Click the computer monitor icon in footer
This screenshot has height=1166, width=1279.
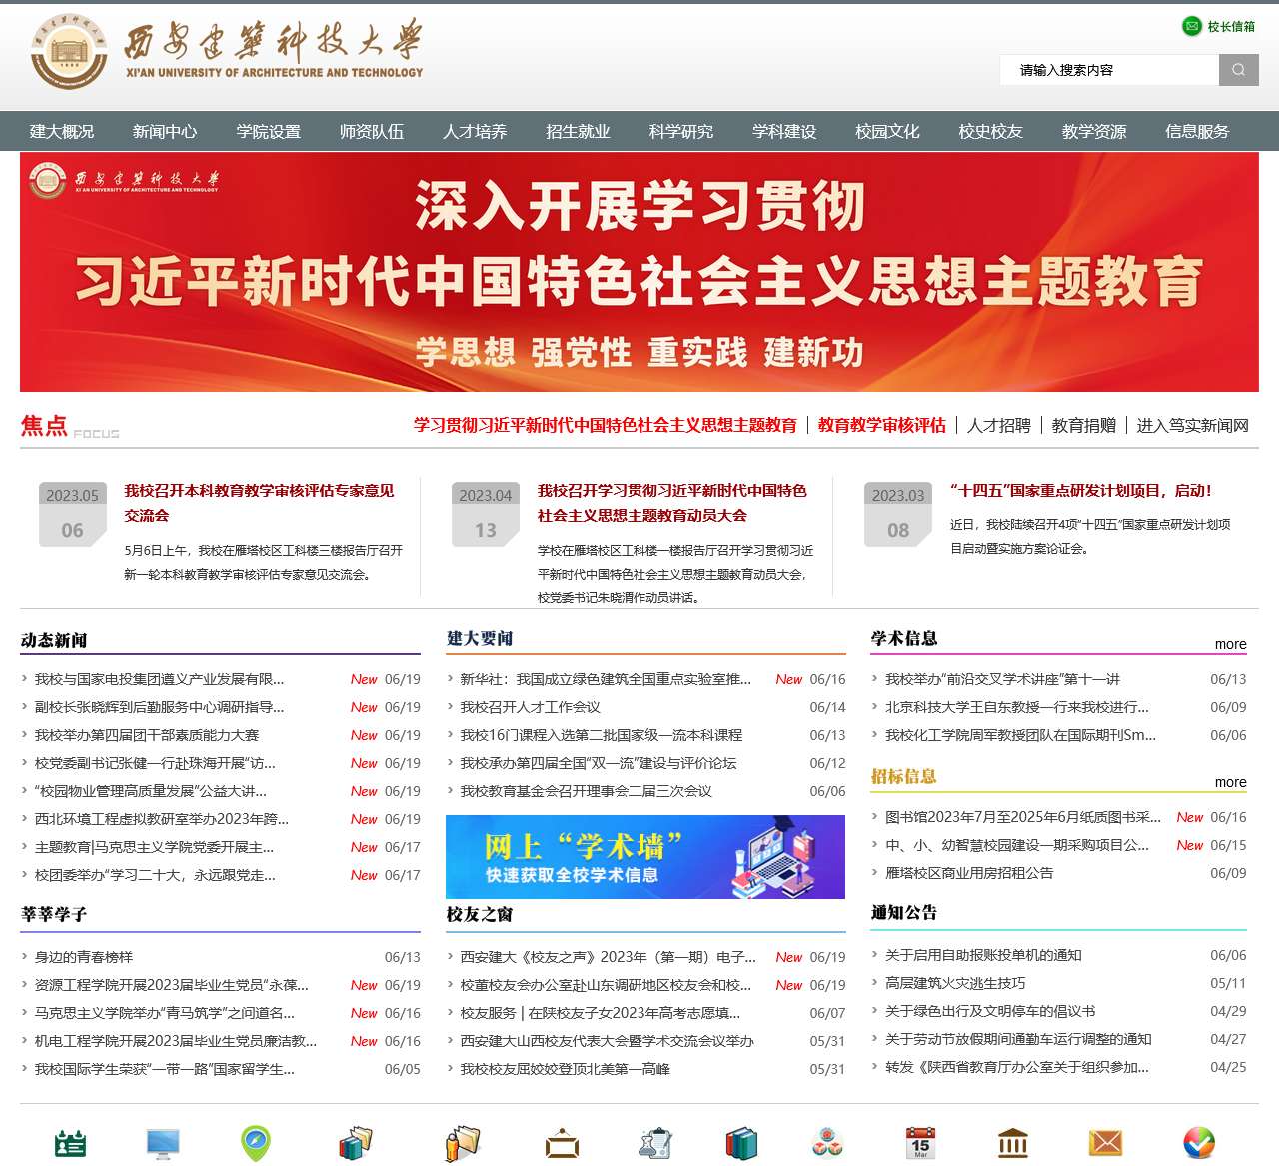pos(163,1142)
